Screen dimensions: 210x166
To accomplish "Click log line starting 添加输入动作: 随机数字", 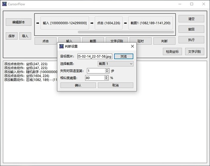I will point(31,72).
